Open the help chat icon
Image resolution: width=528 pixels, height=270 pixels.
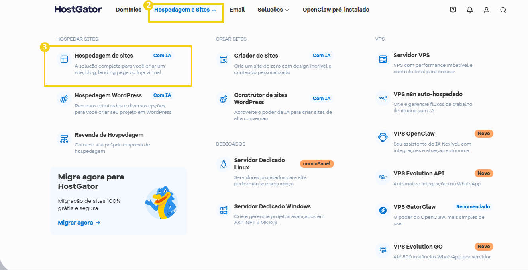[x=453, y=10]
